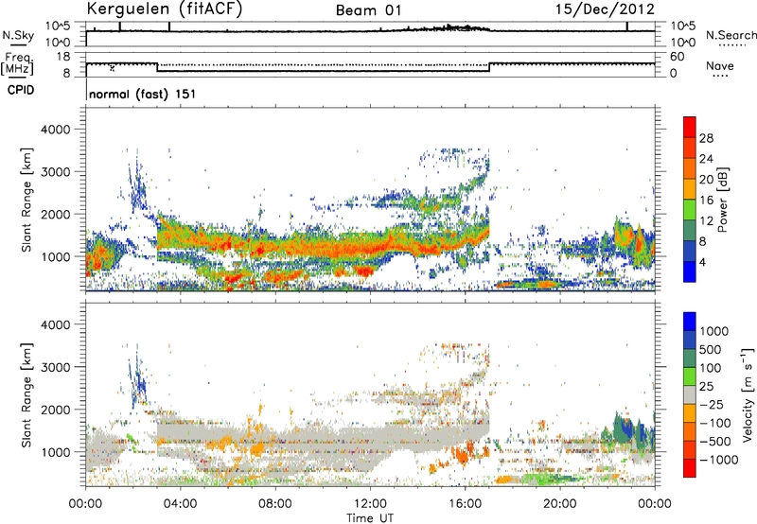Click the '16:00' time tick label
The width and height of the screenshot is (757, 524).
tap(465, 504)
